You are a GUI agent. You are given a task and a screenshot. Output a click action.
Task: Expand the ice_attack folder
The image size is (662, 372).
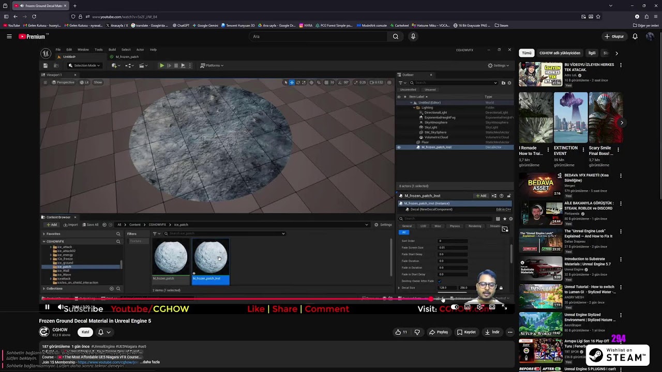[x=51, y=247]
